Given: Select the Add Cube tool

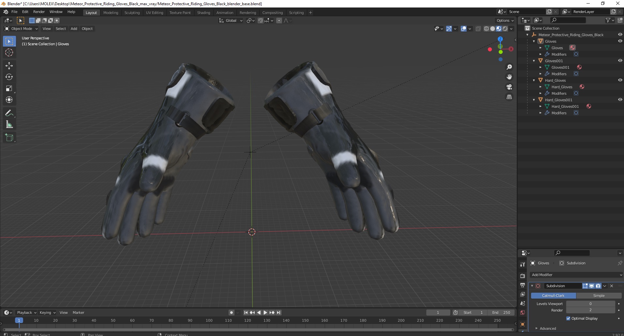Looking at the screenshot, I should (x=9, y=138).
